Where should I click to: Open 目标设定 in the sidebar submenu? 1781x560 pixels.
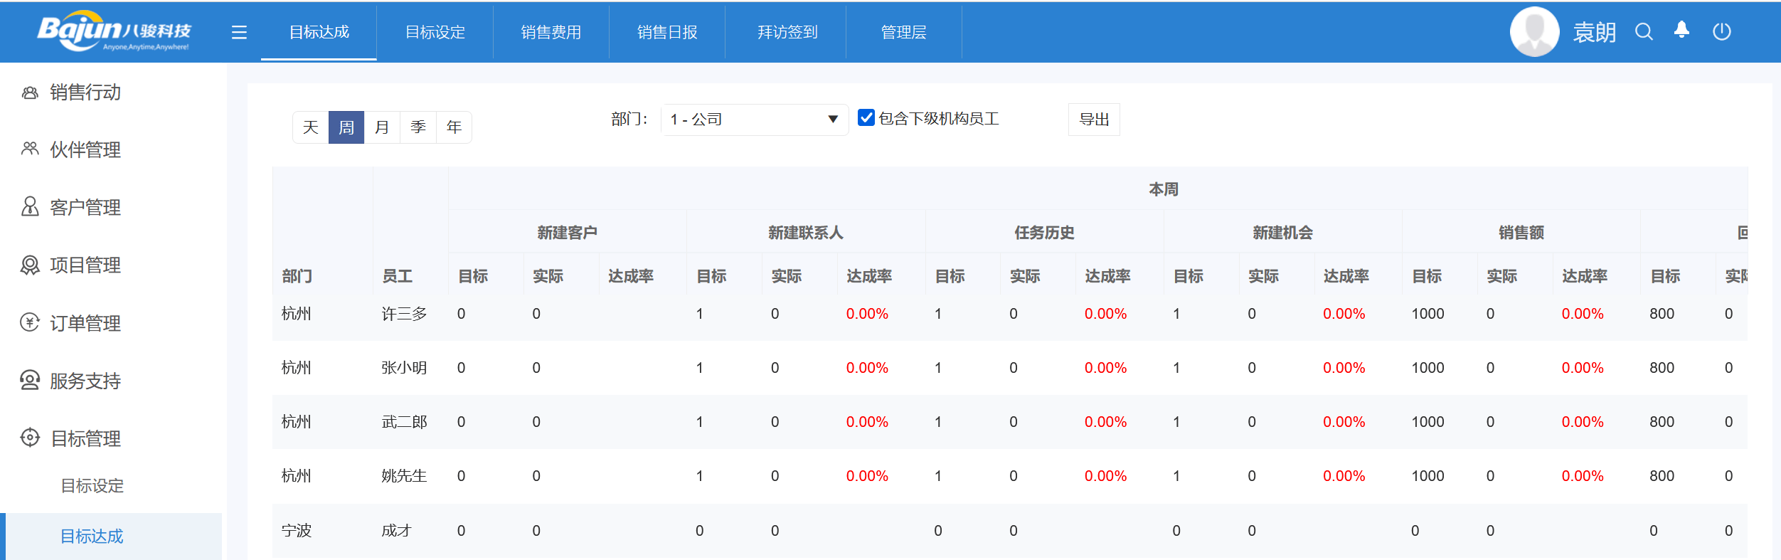pos(92,486)
